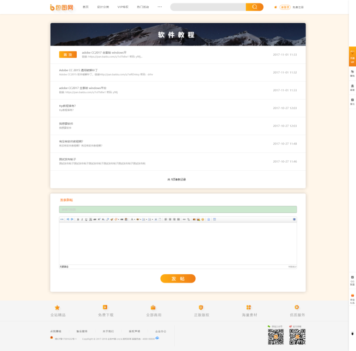Paste as plain text icon

click(126, 220)
